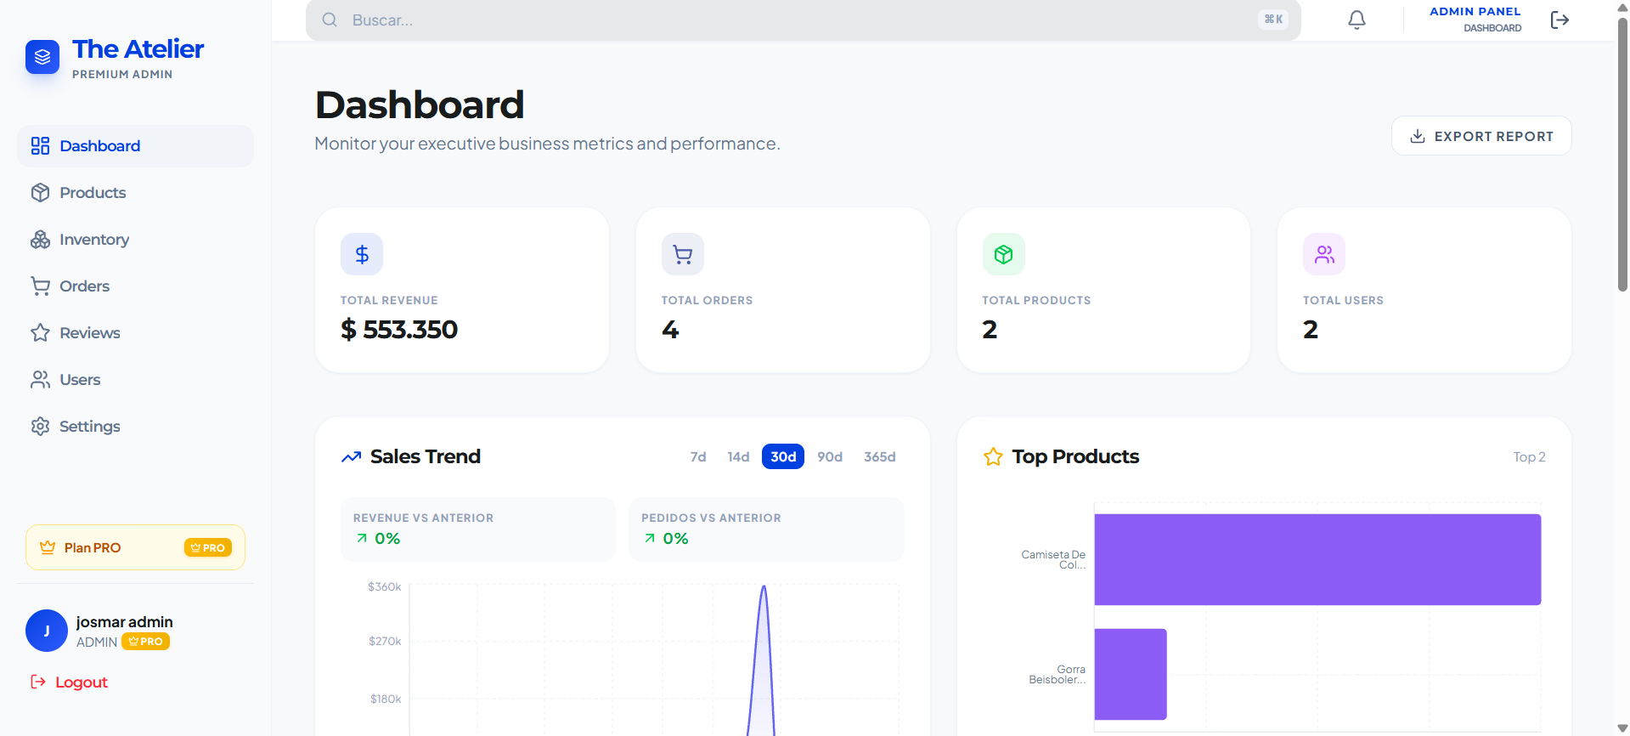
Task: Select the 14d time range
Action: (x=738, y=457)
